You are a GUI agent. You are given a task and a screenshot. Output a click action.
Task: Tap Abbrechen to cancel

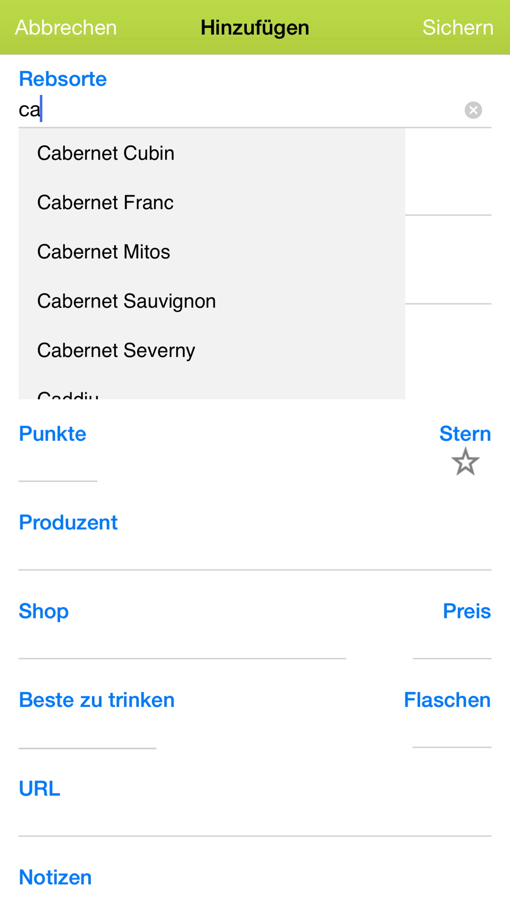66,28
